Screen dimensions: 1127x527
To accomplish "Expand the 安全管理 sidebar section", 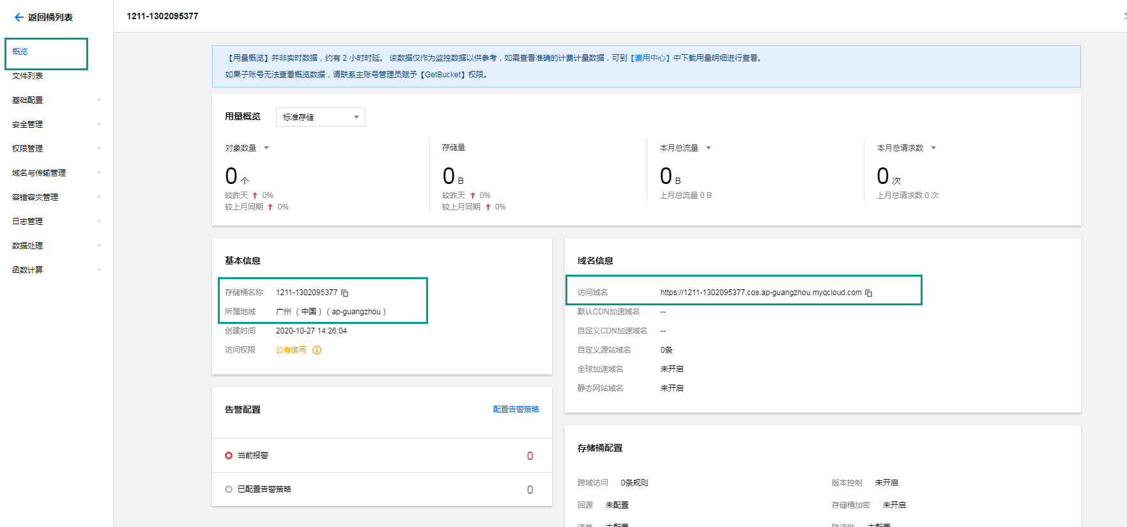I will (x=56, y=125).
